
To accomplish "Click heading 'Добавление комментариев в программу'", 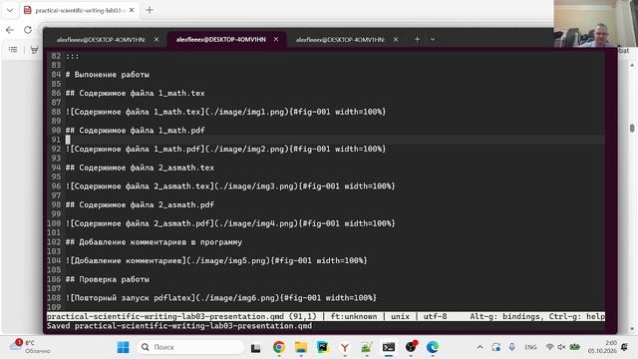I will [x=154, y=242].
